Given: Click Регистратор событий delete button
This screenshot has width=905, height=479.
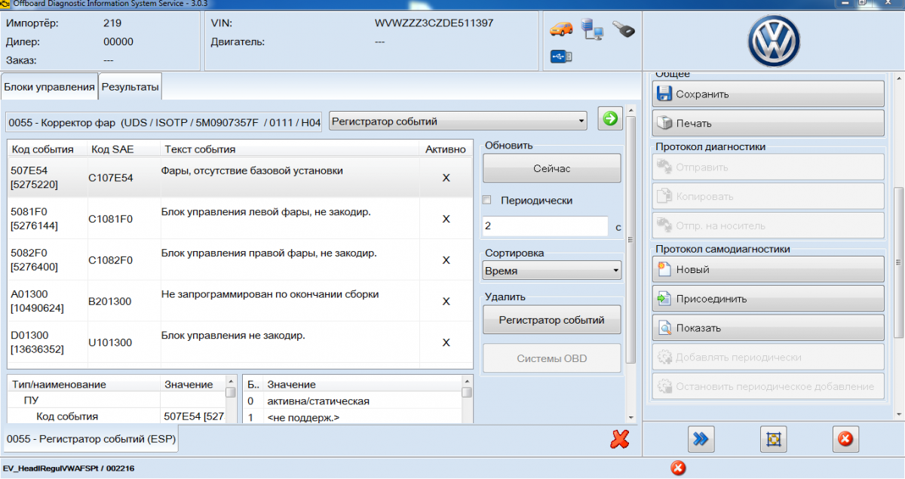Looking at the screenshot, I should [552, 320].
